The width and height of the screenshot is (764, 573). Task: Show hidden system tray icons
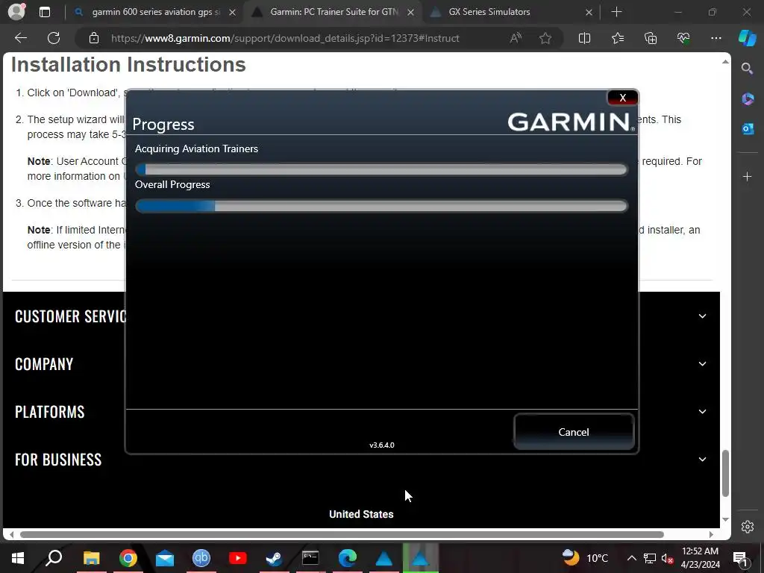click(x=631, y=558)
